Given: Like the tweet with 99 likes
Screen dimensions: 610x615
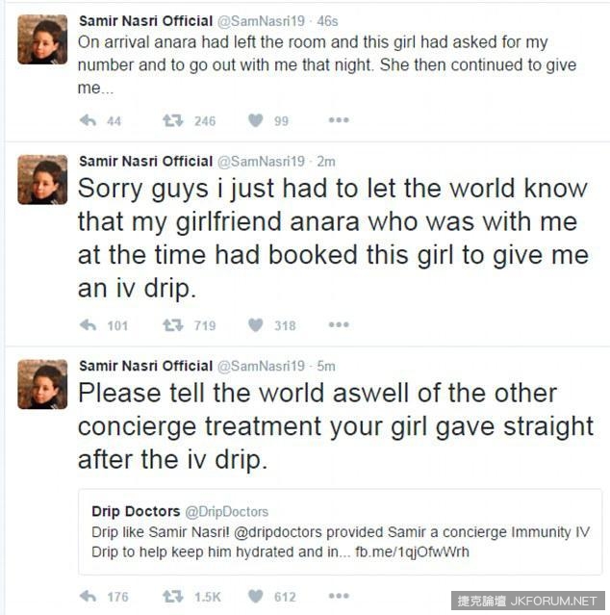Looking at the screenshot, I should 255,120.
